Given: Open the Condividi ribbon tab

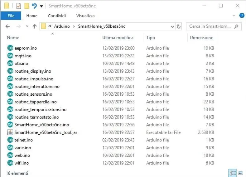Looking at the screenshot, I should click(x=57, y=16).
